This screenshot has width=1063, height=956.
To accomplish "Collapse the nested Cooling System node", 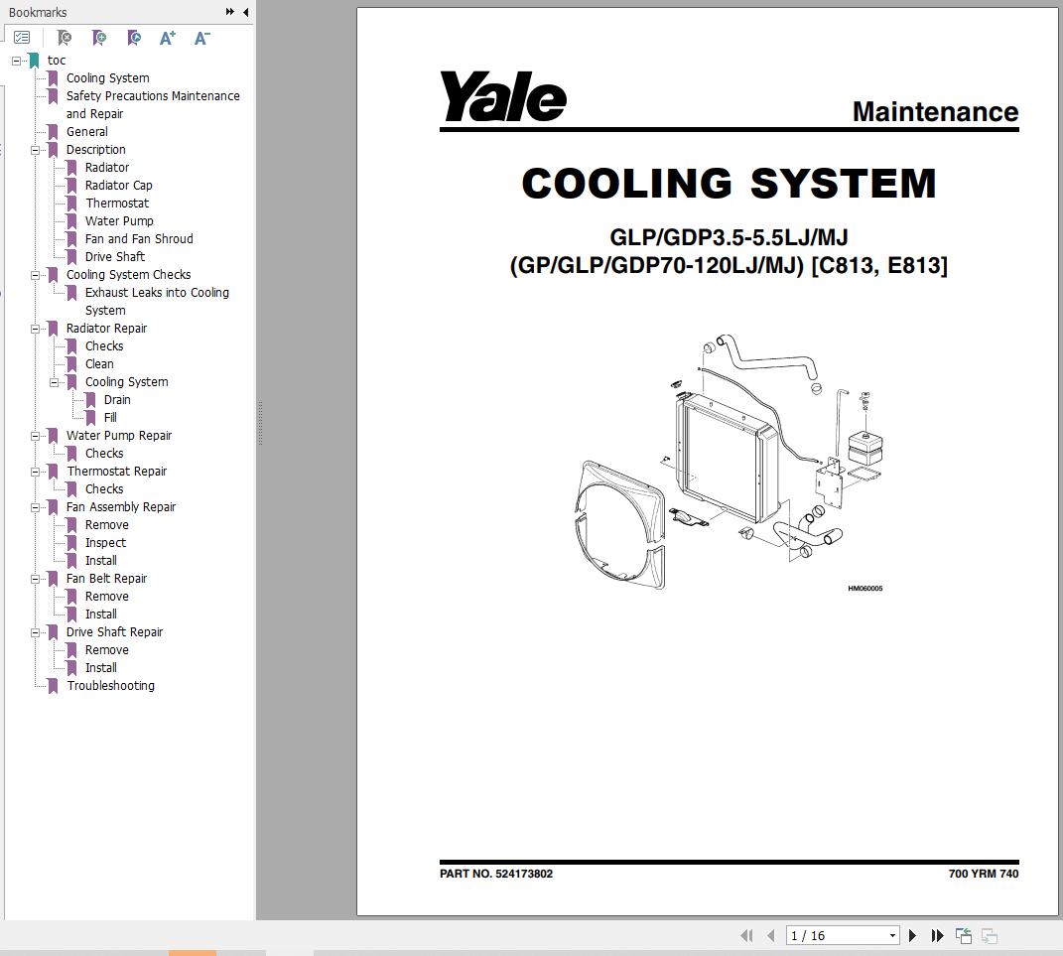I will 54,382.
